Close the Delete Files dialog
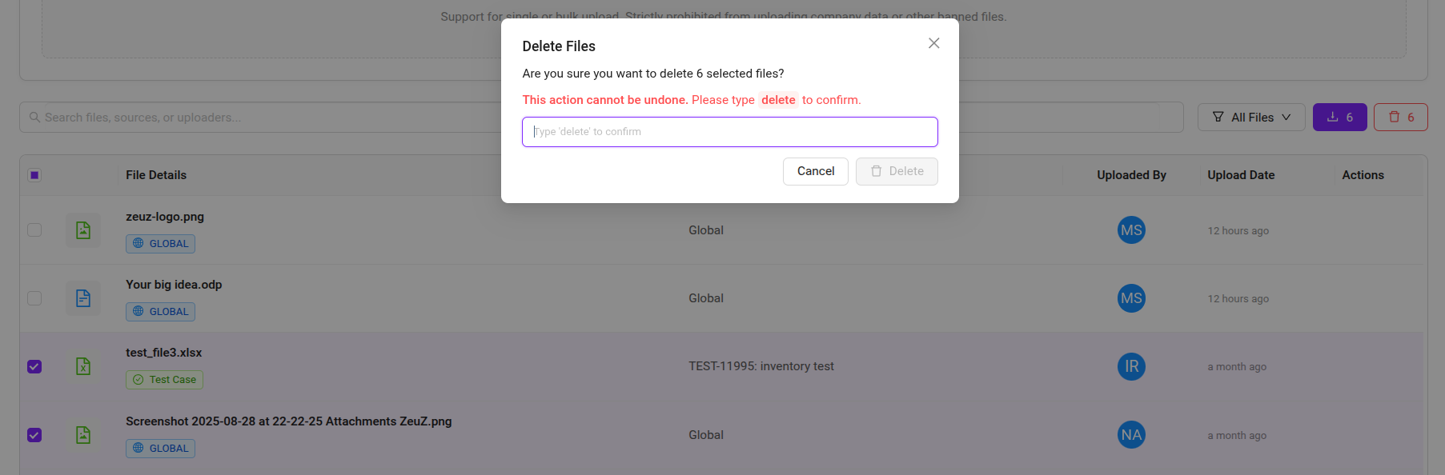This screenshot has width=1445, height=475. 933,43
